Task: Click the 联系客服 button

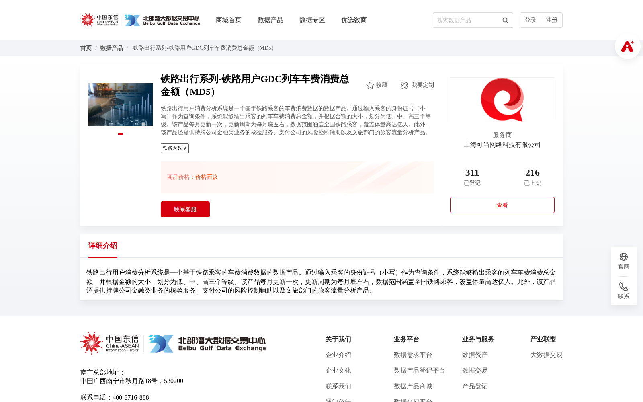Action: [x=185, y=209]
